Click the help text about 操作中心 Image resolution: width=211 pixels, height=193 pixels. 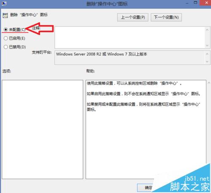(x=143, y=96)
